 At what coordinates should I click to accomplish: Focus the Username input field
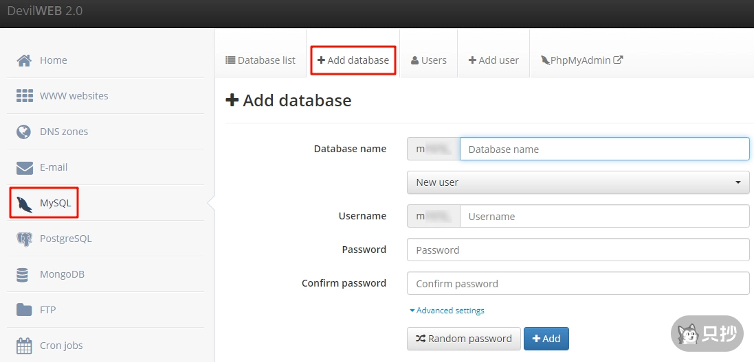tap(604, 216)
